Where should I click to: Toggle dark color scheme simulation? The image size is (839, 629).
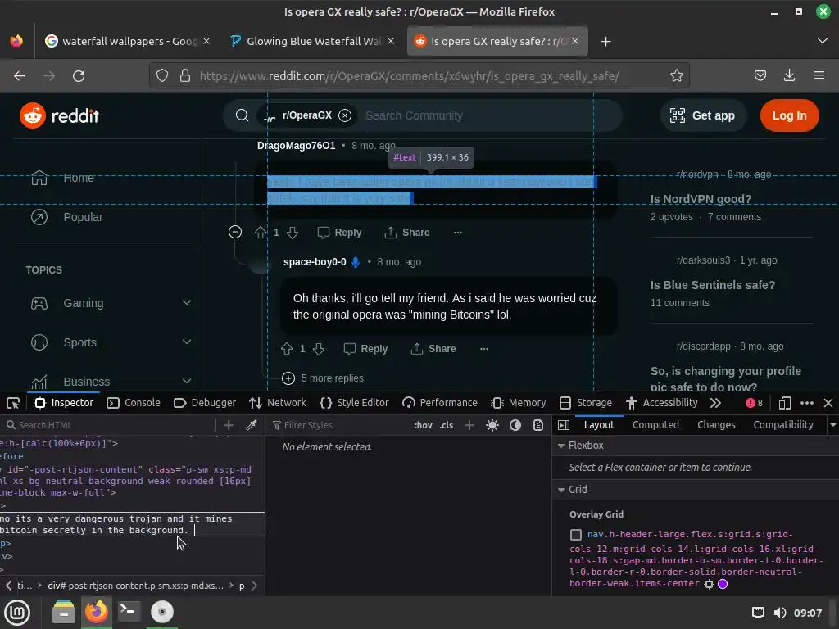click(x=515, y=425)
